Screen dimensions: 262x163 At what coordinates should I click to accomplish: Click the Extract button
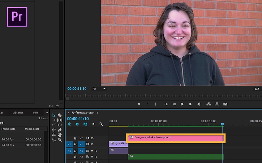tap(217, 104)
